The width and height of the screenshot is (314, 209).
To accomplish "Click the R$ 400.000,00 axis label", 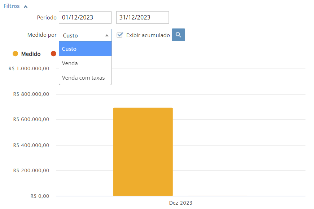I will 31,145.
